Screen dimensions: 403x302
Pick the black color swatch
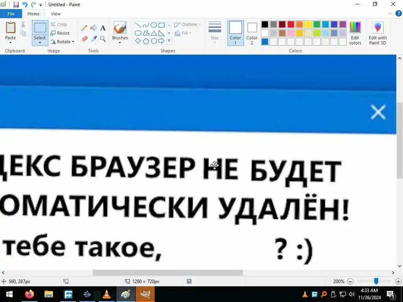tap(265, 24)
